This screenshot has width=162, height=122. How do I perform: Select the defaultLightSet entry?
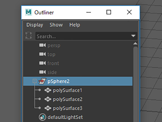coord(65,117)
